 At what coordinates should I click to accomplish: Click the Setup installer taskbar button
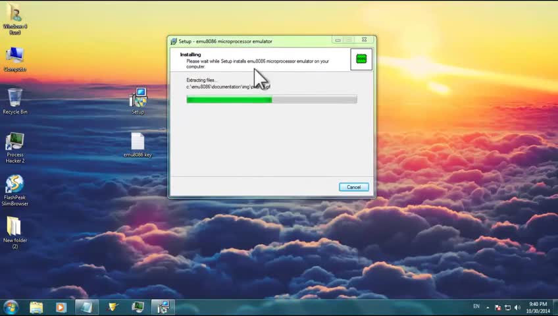coord(163,307)
